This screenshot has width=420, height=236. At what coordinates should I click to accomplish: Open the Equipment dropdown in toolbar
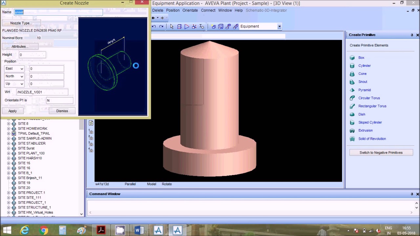click(279, 26)
